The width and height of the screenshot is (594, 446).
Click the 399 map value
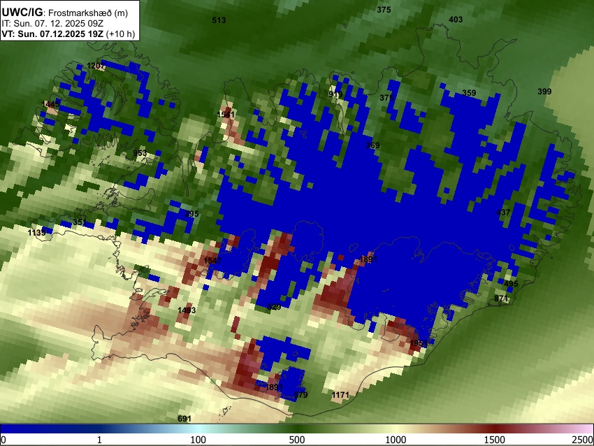544,92
